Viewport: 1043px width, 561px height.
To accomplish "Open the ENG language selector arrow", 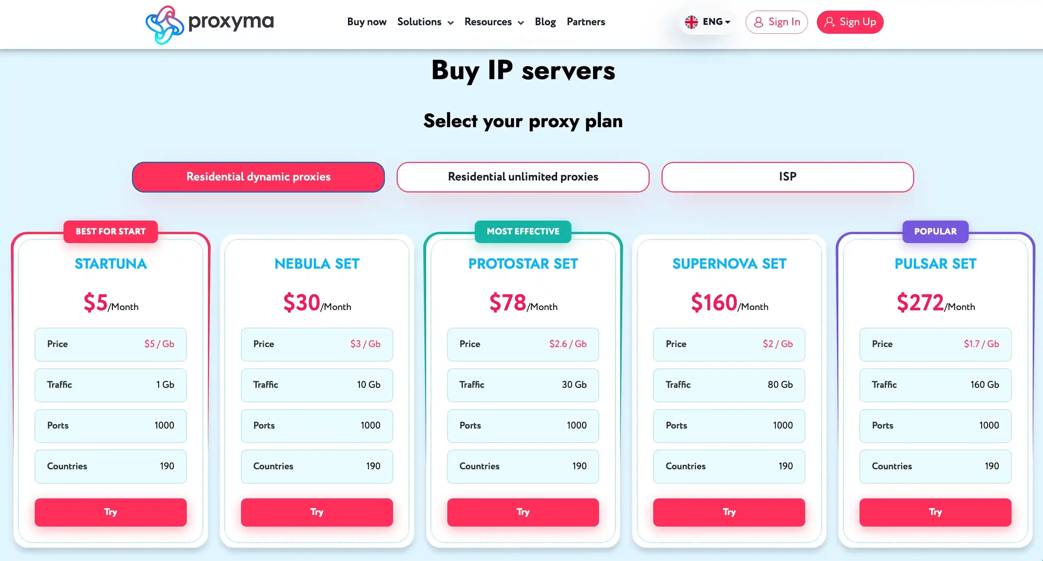I will click(727, 22).
